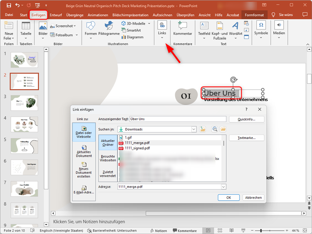Expand Screenshot dropdown arrow
312x234 pixels.
tap(75, 26)
